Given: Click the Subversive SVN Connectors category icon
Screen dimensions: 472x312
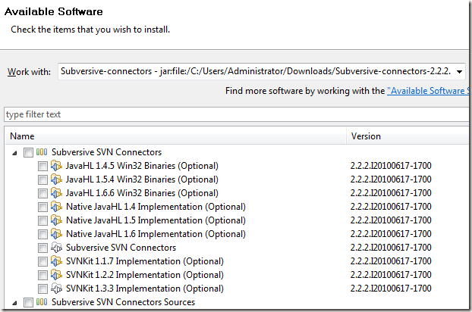Looking at the screenshot, I should [x=42, y=152].
